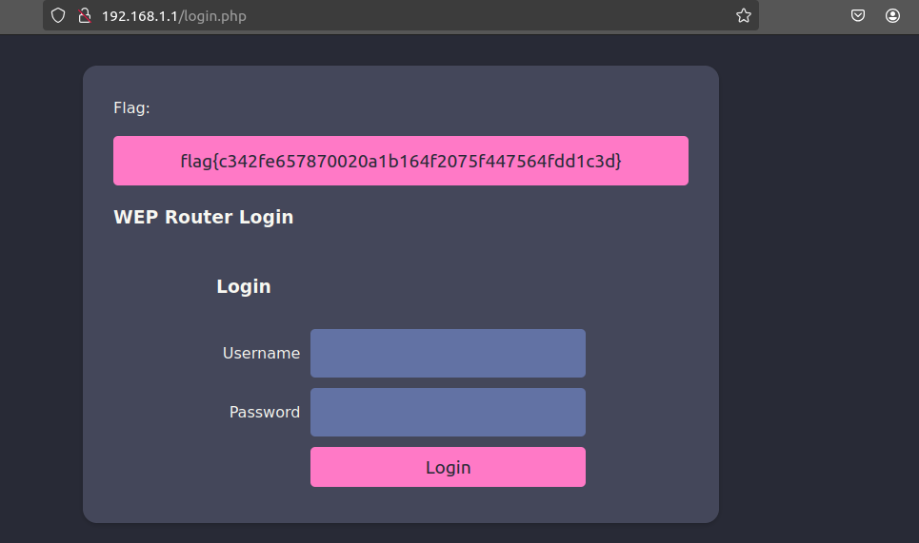919x543 pixels.
Task: Bookmark this page with the star icon
Action: coord(744,16)
